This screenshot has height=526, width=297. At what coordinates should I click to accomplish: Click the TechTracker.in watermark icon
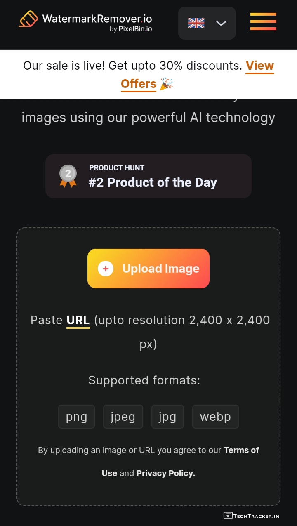(228, 515)
